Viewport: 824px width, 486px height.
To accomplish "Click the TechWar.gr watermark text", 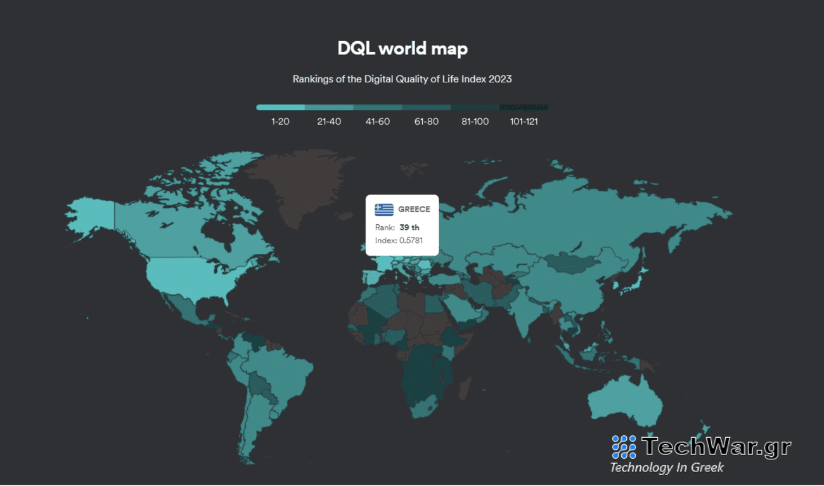I will pos(716,447).
